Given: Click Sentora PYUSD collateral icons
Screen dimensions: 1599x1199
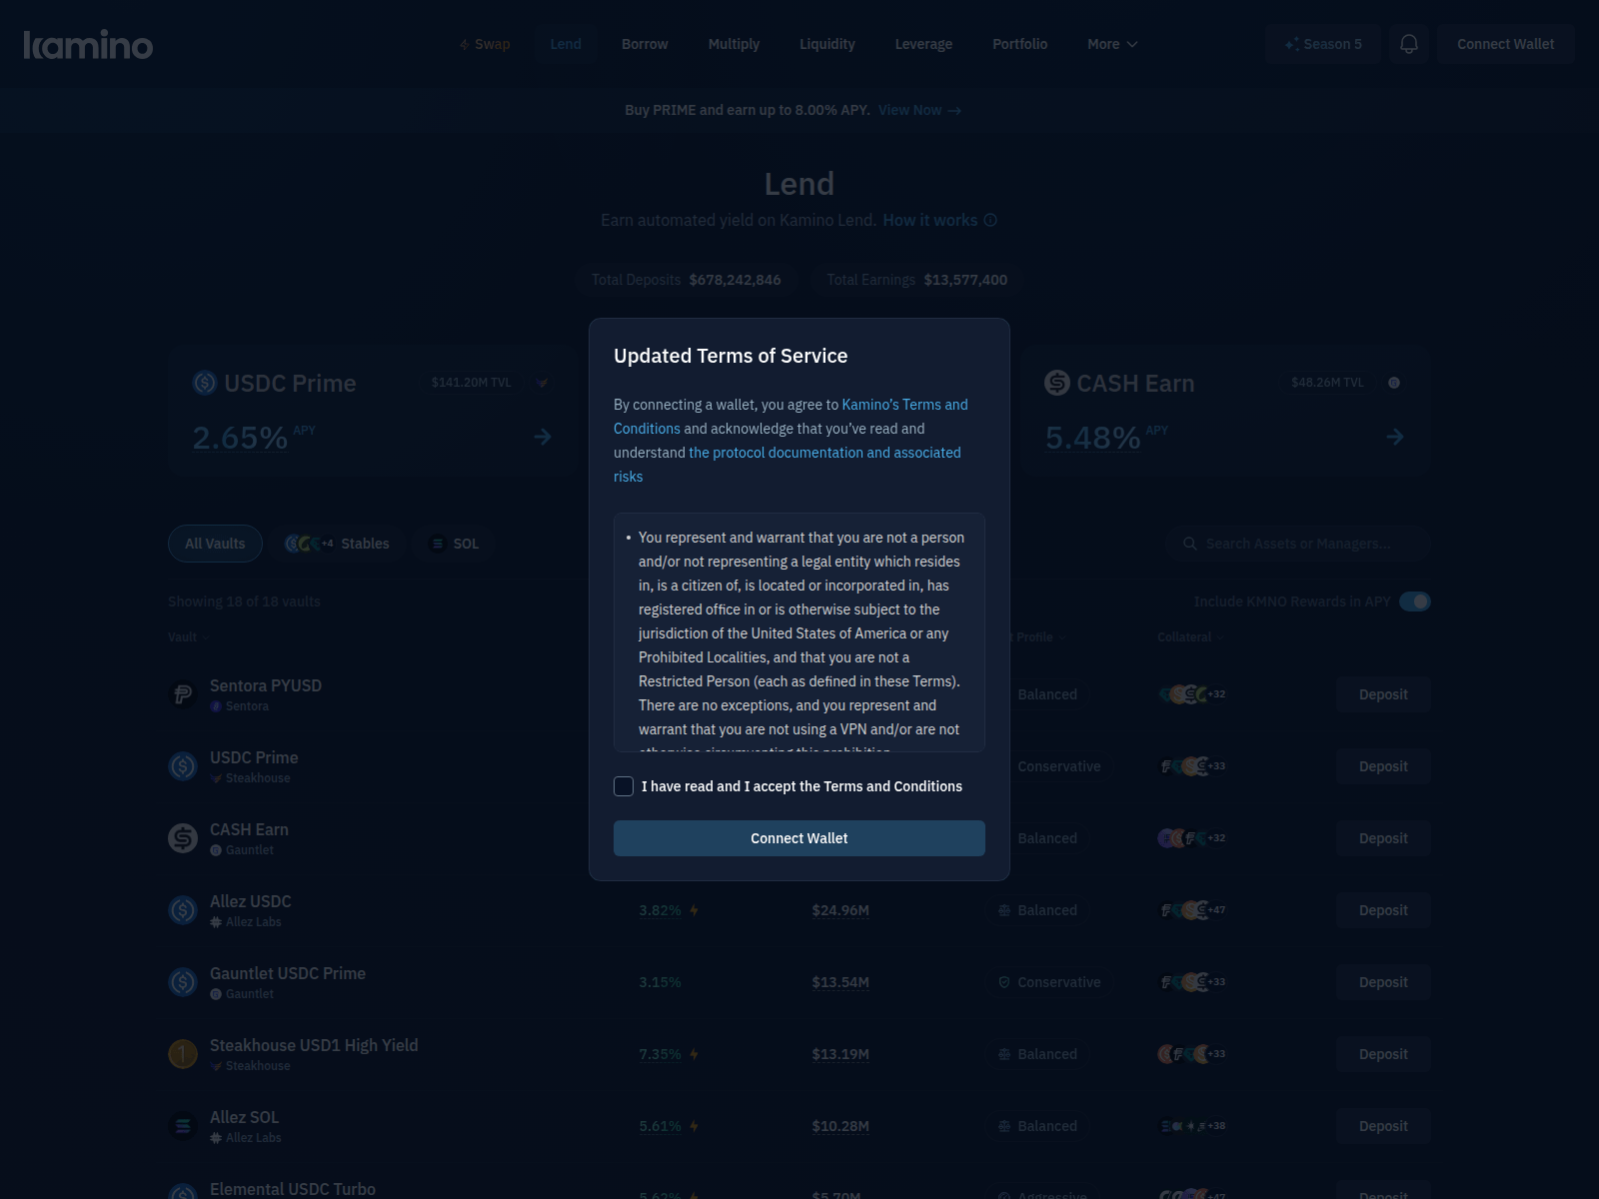Looking at the screenshot, I should pos(1191,694).
